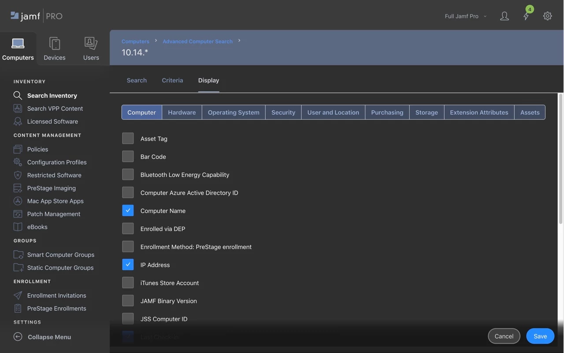564x353 pixels.
Task: Select the Computer category tab
Action: 142,112
